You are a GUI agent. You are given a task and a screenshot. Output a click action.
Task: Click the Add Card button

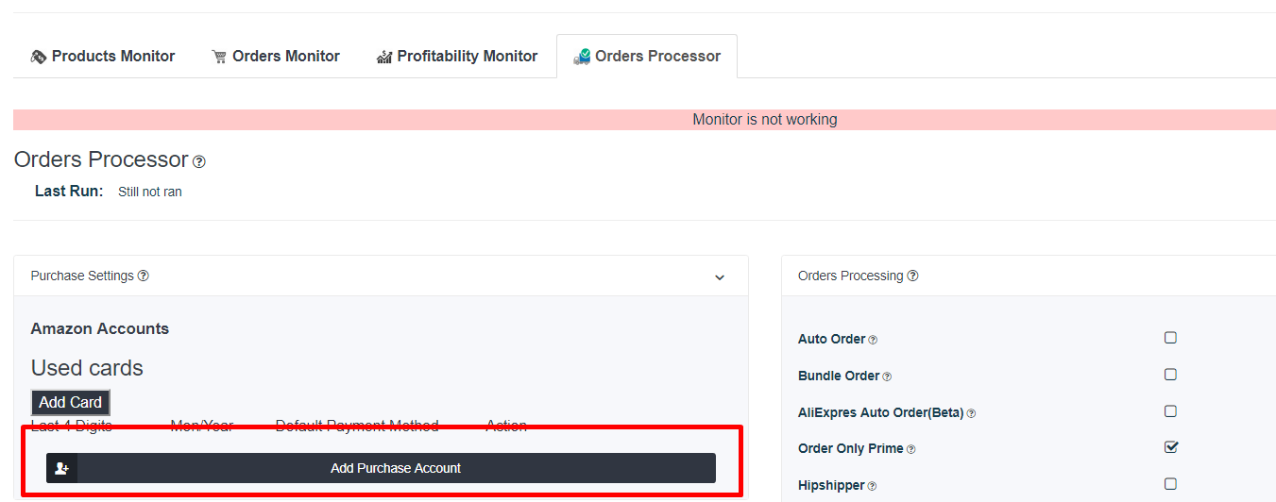pos(71,402)
